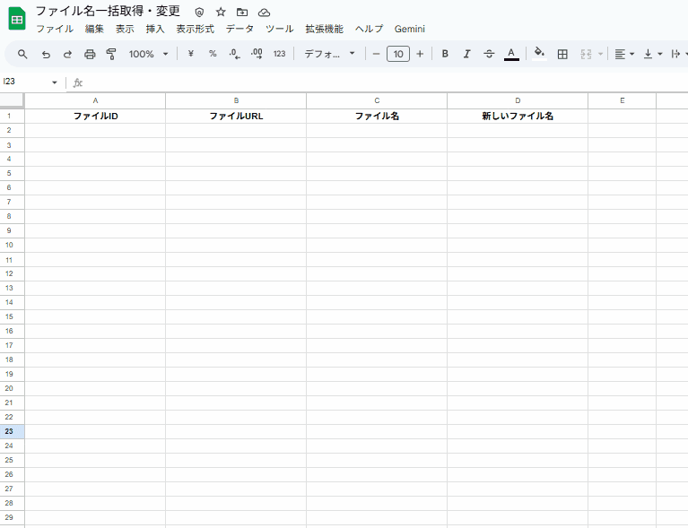Redo the last action
The width and height of the screenshot is (688, 528).
[67, 54]
